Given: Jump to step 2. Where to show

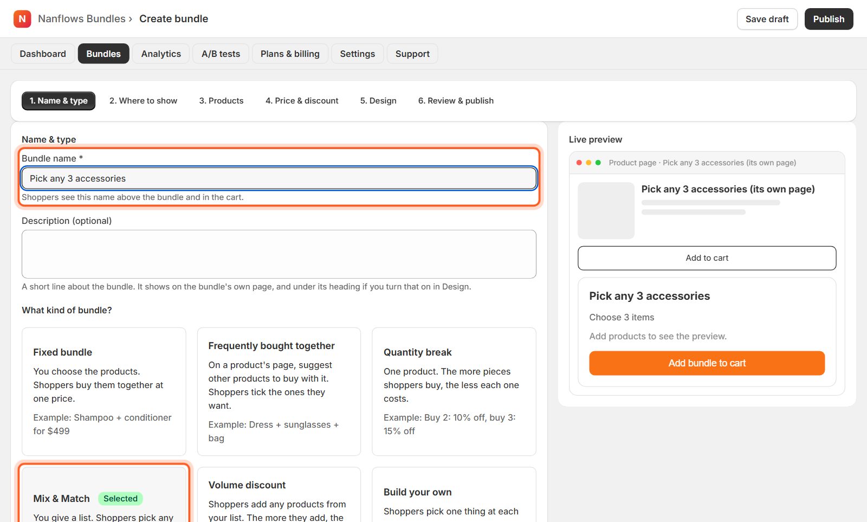Looking at the screenshot, I should click(x=143, y=101).
